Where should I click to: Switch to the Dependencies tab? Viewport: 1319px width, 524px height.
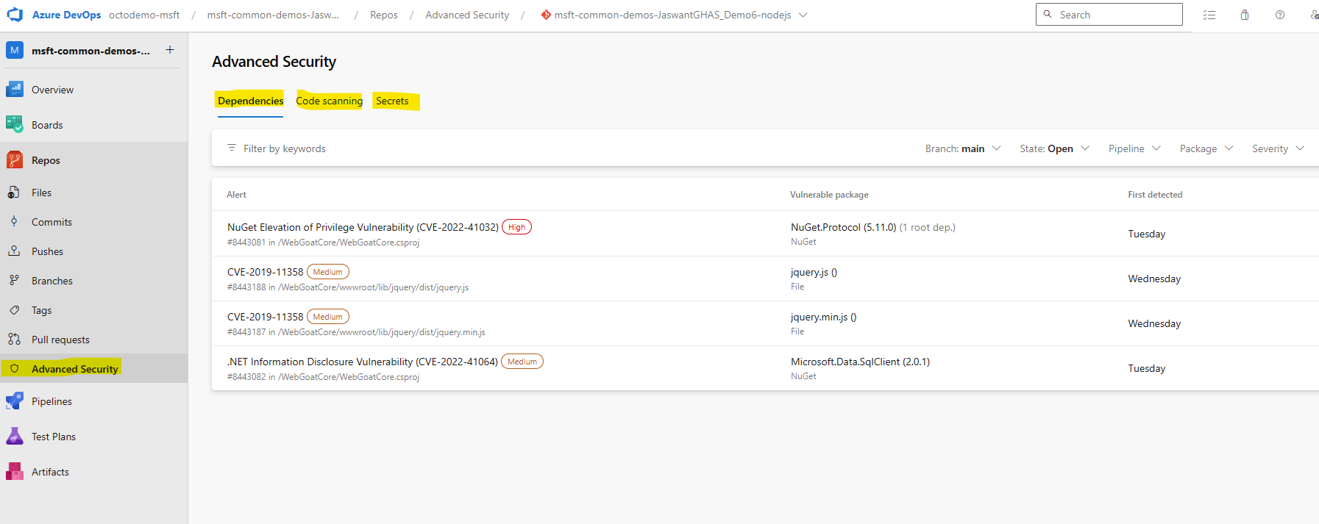[250, 101]
